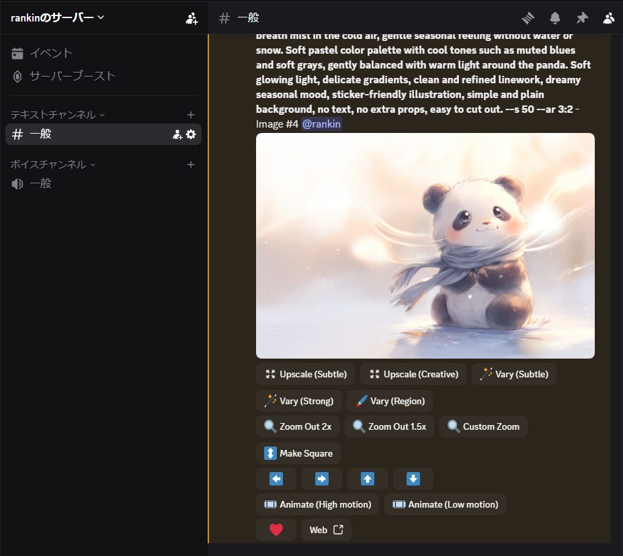This screenshot has width=623, height=556.
Task: Open イベント in the sidebar
Action: coord(50,53)
